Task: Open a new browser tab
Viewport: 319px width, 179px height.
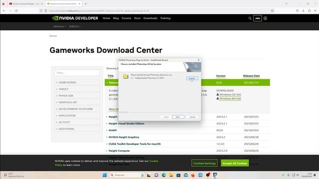Action: pos(86,3)
